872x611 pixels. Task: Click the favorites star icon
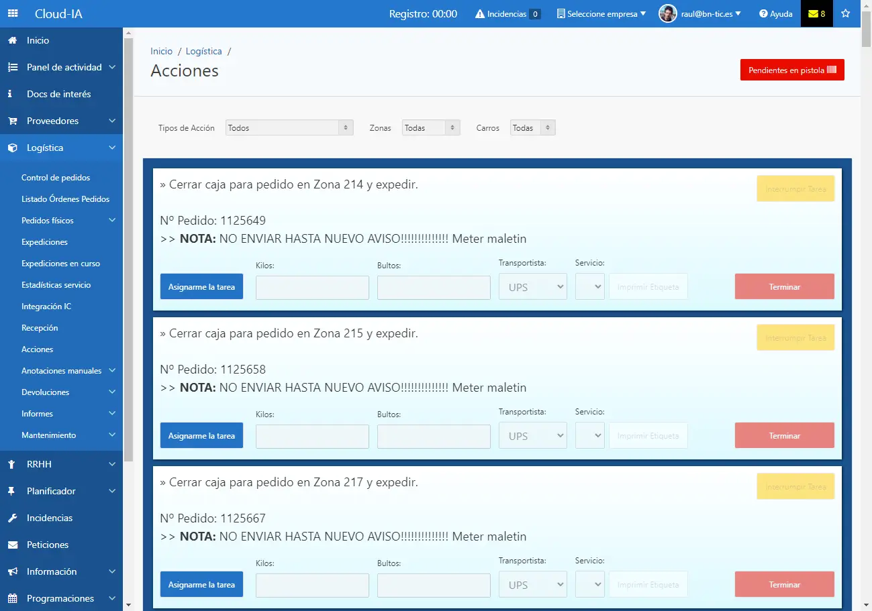coord(845,13)
